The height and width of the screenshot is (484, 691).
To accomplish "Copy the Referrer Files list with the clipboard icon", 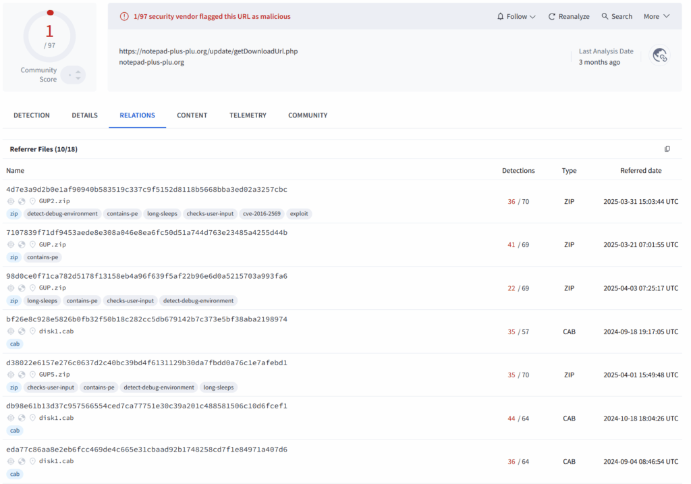I will coord(667,149).
